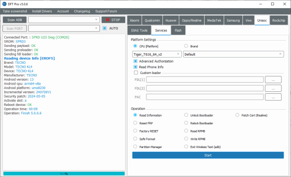The height and width of the screenshot is (177, 291).
Task: Switch to the Vivo tab
Action: point(248,20)
